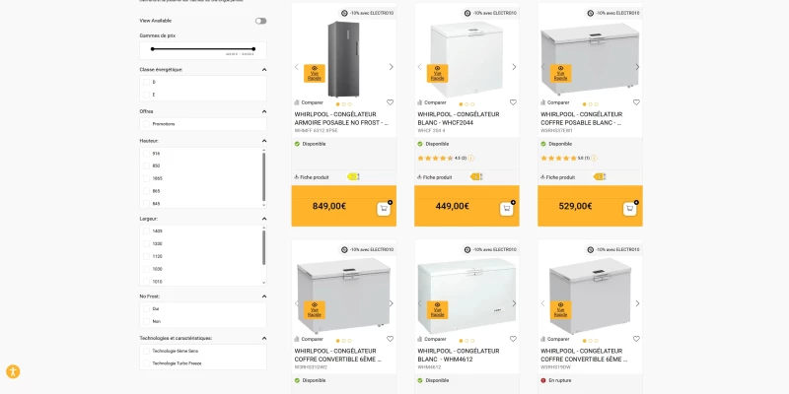Screen dimensions: 789x394
Task: Open Vue Rapide on the grey armoire freezer
Action: click(x=315, y=73)
